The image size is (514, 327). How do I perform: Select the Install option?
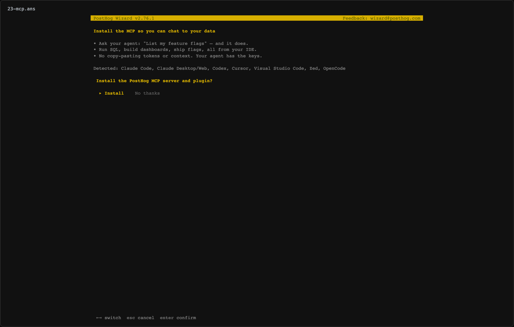(114, 93)
